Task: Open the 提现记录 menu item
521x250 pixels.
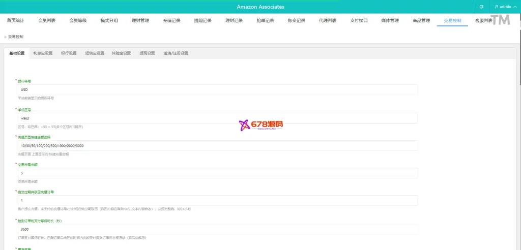Action: [x=203, y=21]
